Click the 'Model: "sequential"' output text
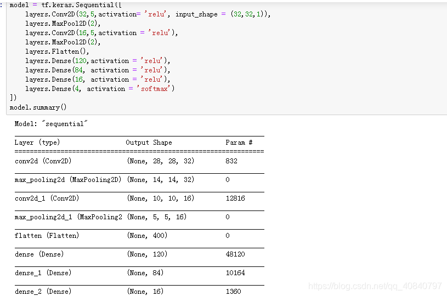The height and width of the screenshot is (296, 447). (51, 124)
